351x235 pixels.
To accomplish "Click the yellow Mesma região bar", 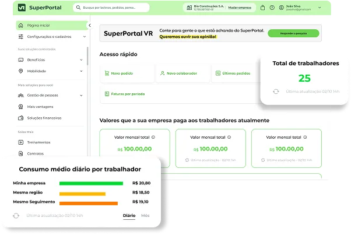I will click(82, 194).
